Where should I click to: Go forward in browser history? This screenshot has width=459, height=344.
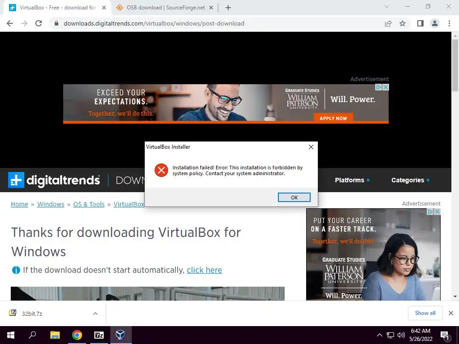coord(24,23)
